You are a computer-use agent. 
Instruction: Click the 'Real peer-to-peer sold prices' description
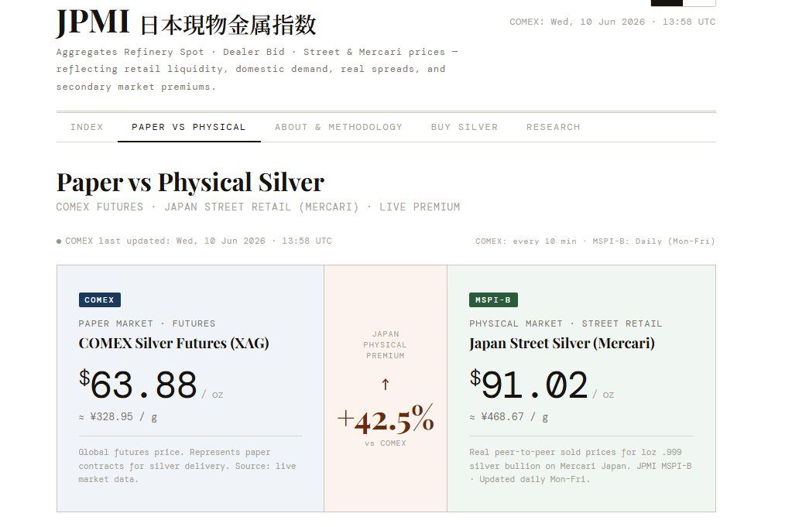click(x=581, y=465)
